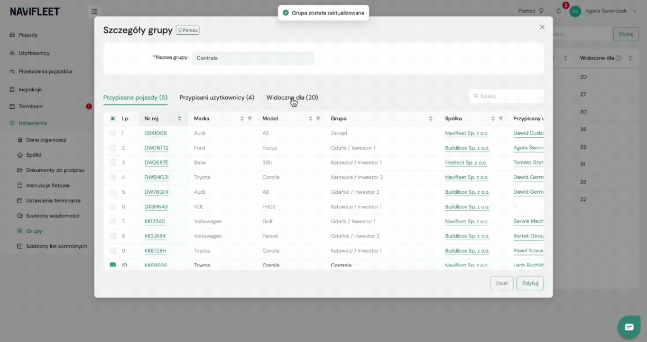This screenshot has height=342, width=647.
Task: Open the chat support widget
Action: pyautogui.click(x=629, y=327)
